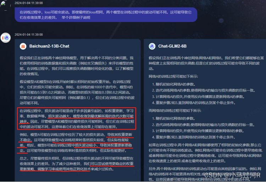Click the assistant avatar beside the reply timestamp

[6, 38]
